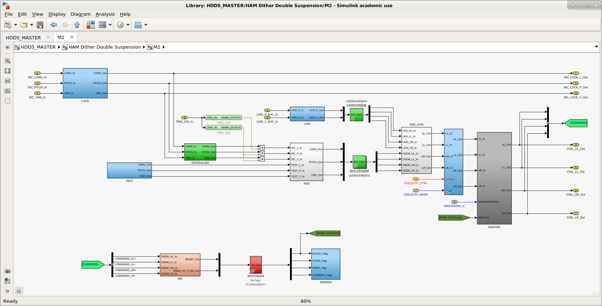
Task: Expand the Model Explorer dropdown arrow
Action: (110, 25)
